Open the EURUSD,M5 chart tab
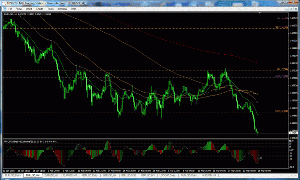Screen dimensions: 300x180 pyautogui.click(x=70, y=175)
